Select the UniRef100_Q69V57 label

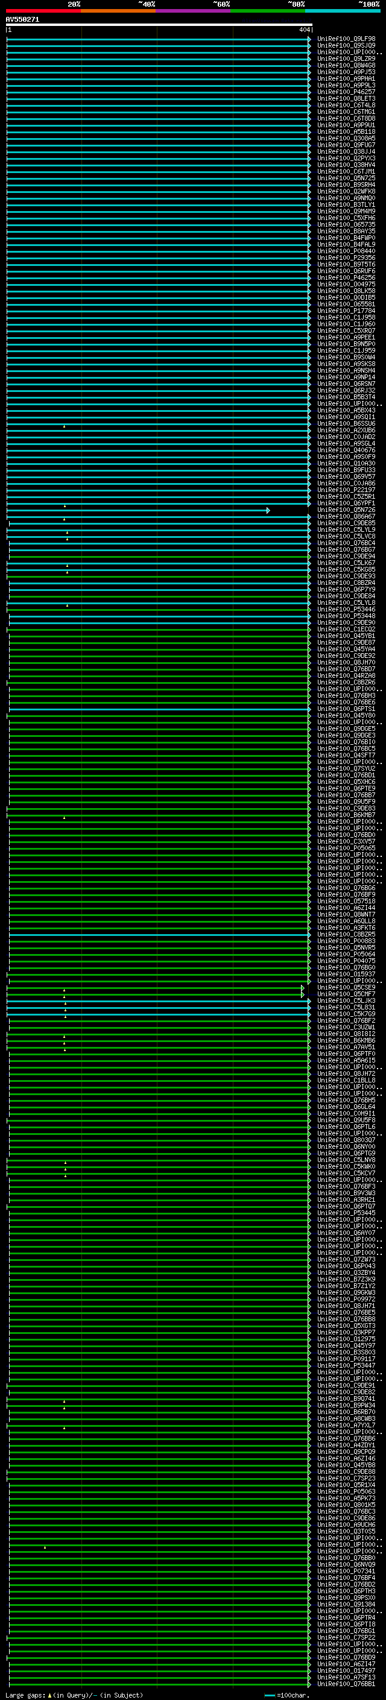pyautogui.click(x=346, y=476)
